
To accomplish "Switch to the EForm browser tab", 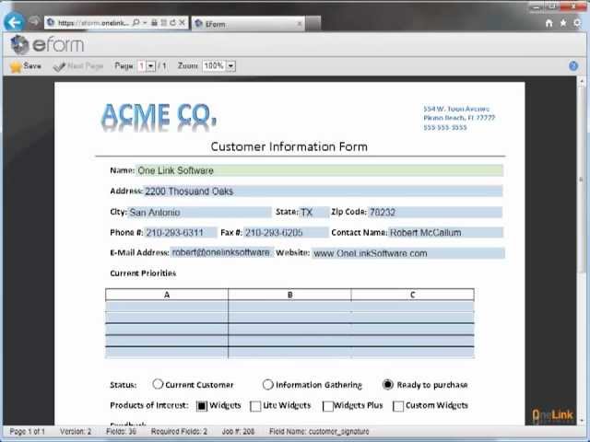I will 248,24.
